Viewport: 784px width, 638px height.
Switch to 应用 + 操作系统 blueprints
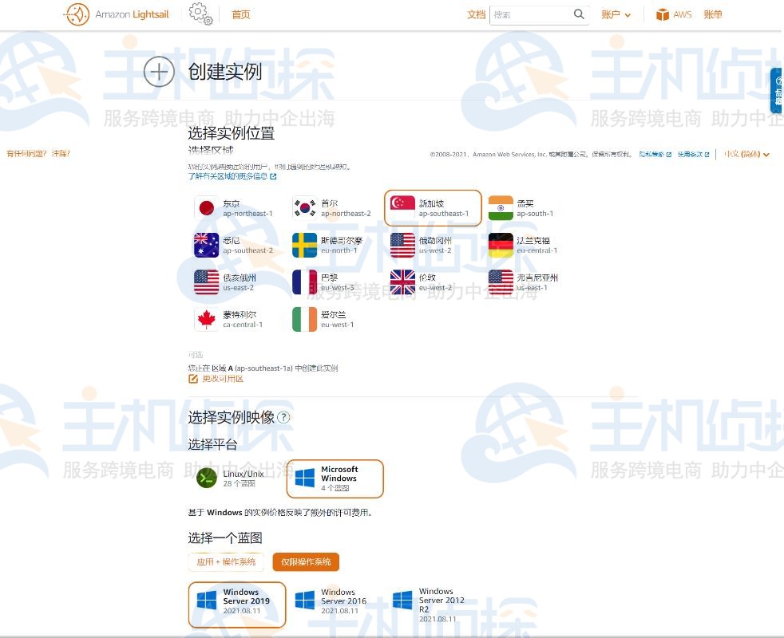227,561
